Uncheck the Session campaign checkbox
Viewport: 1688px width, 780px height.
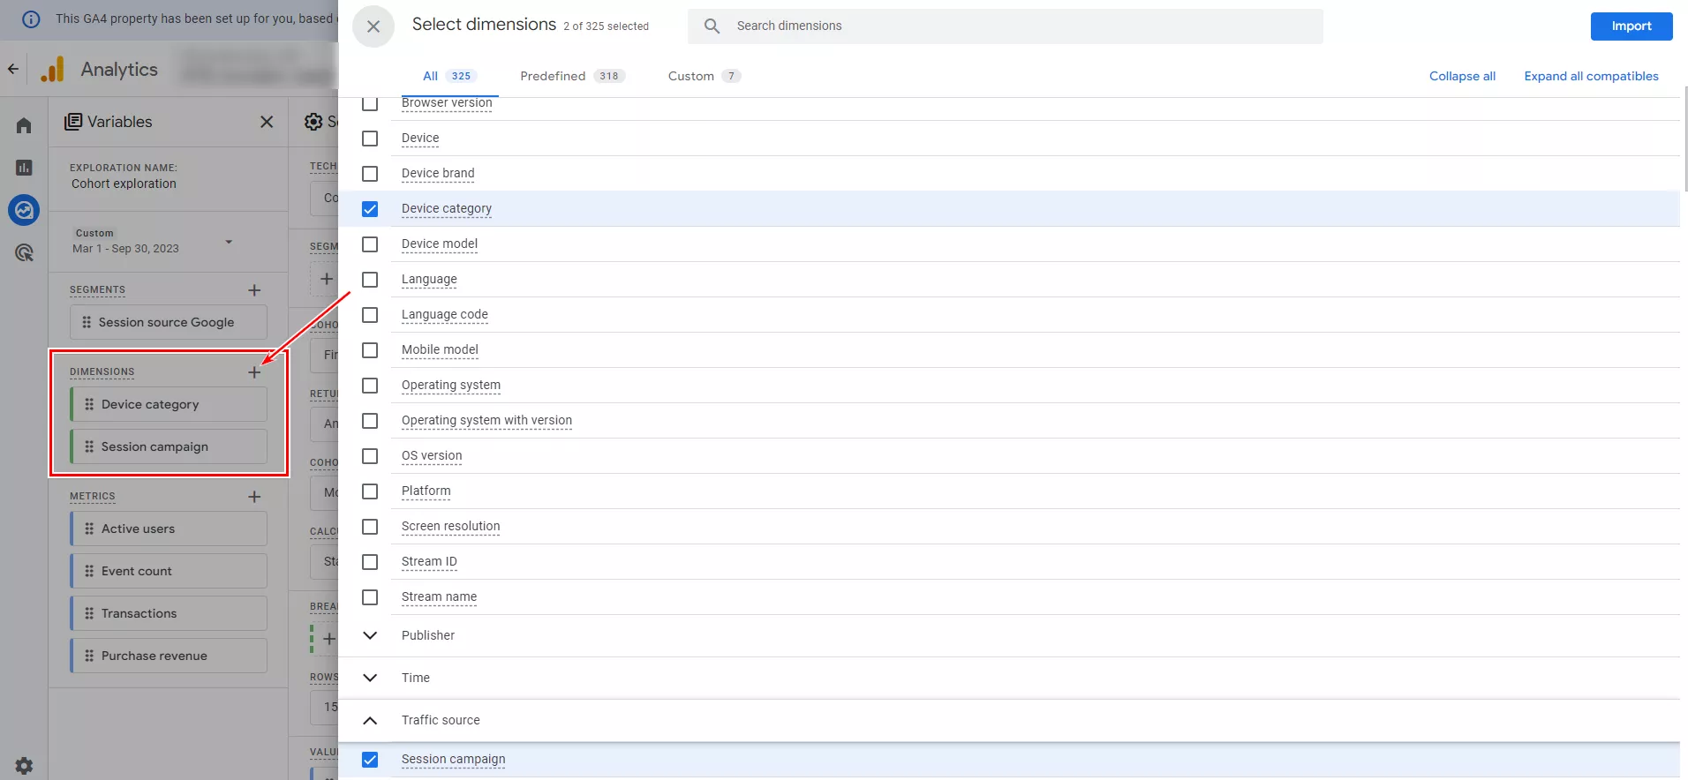[370, 760]
